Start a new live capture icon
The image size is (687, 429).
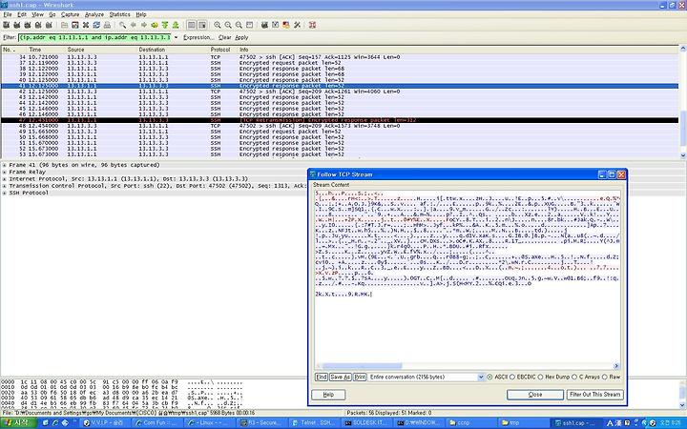[28, 25]
